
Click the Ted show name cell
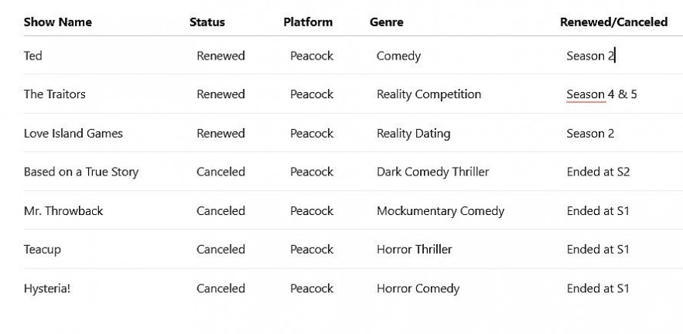33,56
